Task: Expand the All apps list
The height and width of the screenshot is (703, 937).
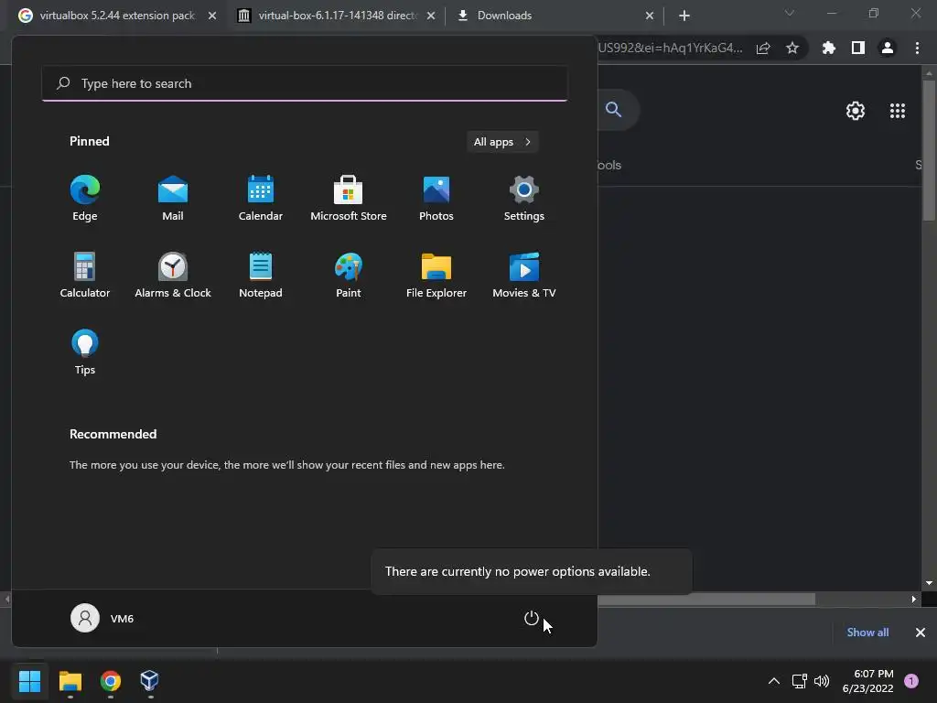Action: pos(502,142)
